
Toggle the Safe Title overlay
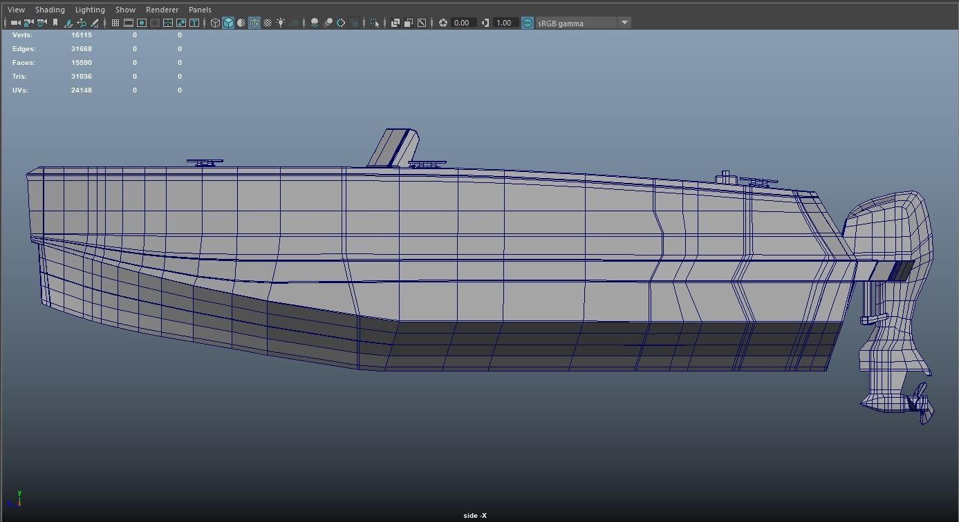(194, 23)
